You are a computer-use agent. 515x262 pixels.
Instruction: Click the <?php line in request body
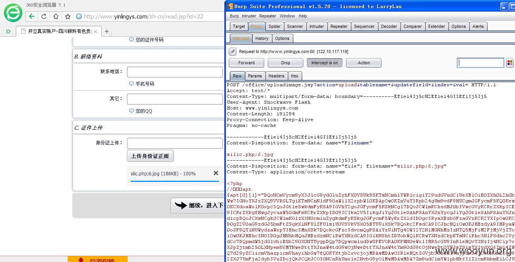click(234, 183)
